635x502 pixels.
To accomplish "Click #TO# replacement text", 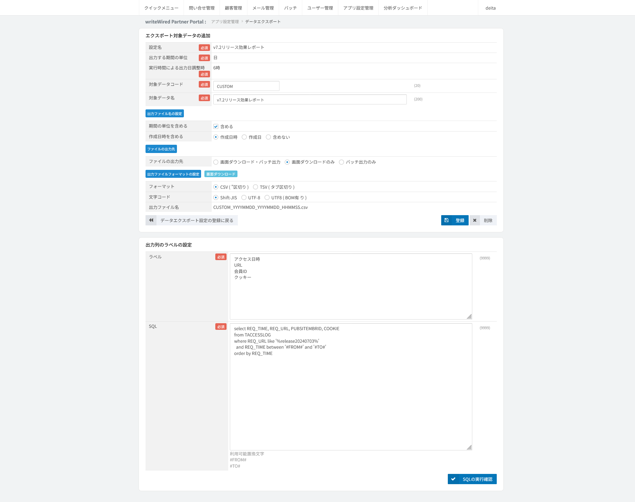I will point(235,466).
